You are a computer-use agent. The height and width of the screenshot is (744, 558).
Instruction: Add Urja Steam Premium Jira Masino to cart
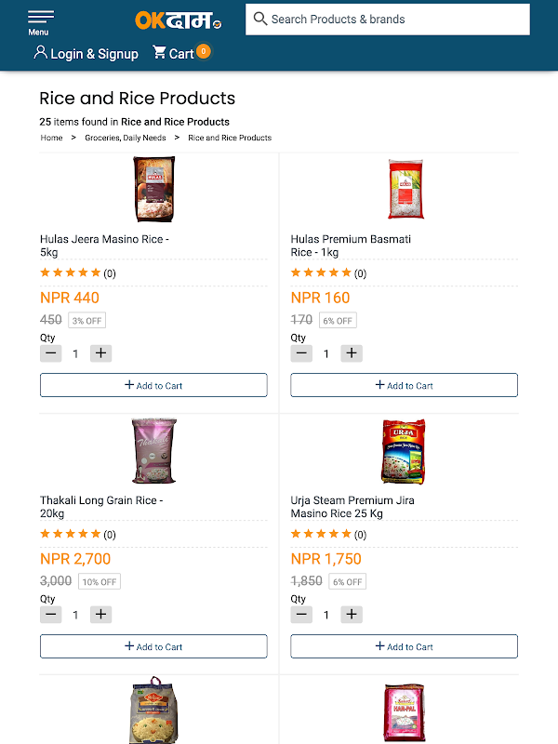(x=404, y=646)
